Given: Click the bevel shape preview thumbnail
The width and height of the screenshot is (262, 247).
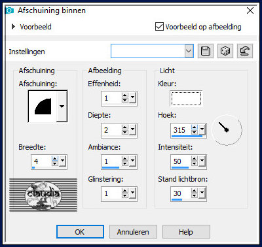Looking at the screenshot, I should [43, 107].
